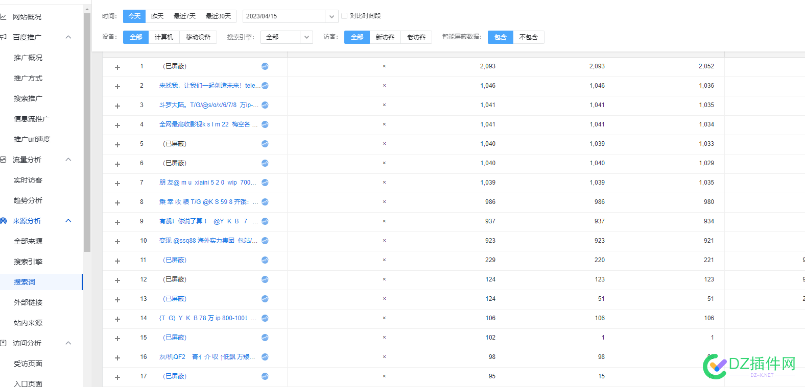
Task: Select 最近7天 time range
Action: [184, 16]
